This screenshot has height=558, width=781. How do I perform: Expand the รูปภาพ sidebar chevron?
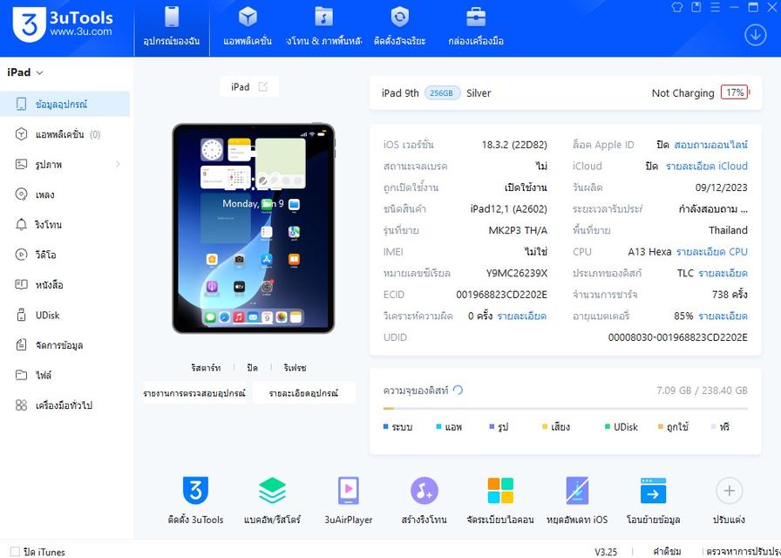click(118, 164)
